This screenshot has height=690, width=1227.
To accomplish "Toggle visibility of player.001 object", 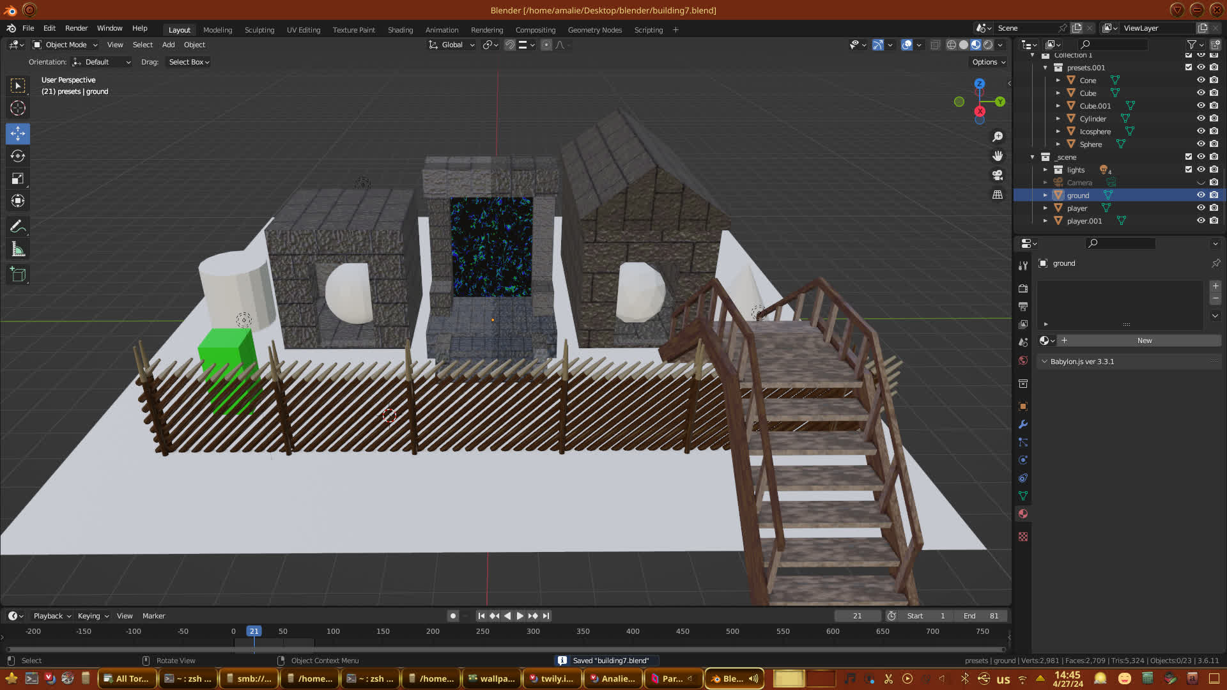I will click(1201, 221).
